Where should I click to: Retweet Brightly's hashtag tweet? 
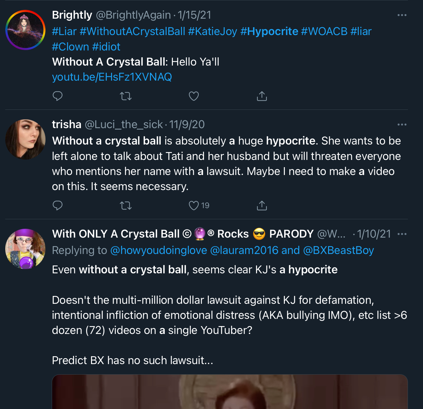(x=126, y=96)
